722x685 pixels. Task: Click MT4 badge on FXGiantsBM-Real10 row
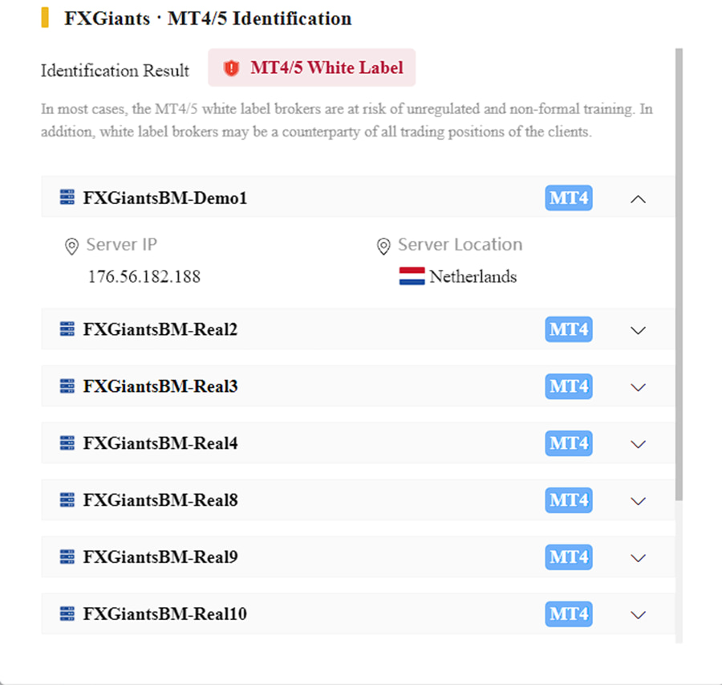point(569,614)
